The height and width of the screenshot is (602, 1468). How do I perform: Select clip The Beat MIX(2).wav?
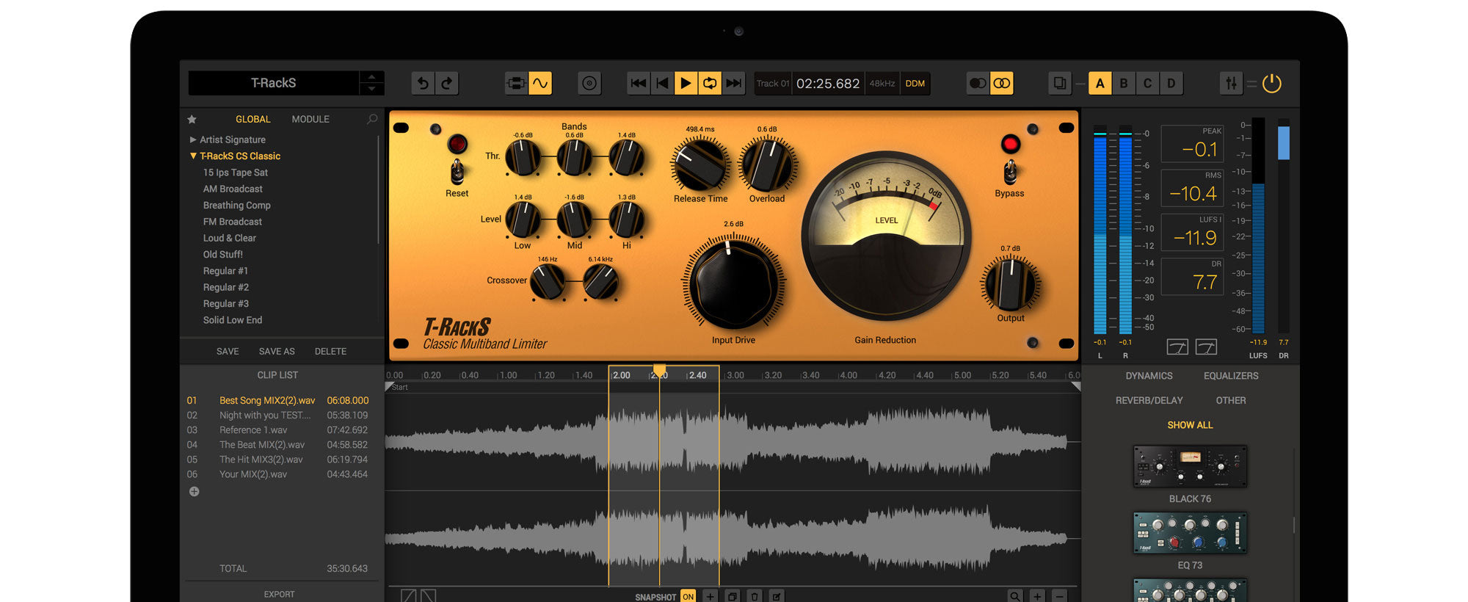point(277,445)
